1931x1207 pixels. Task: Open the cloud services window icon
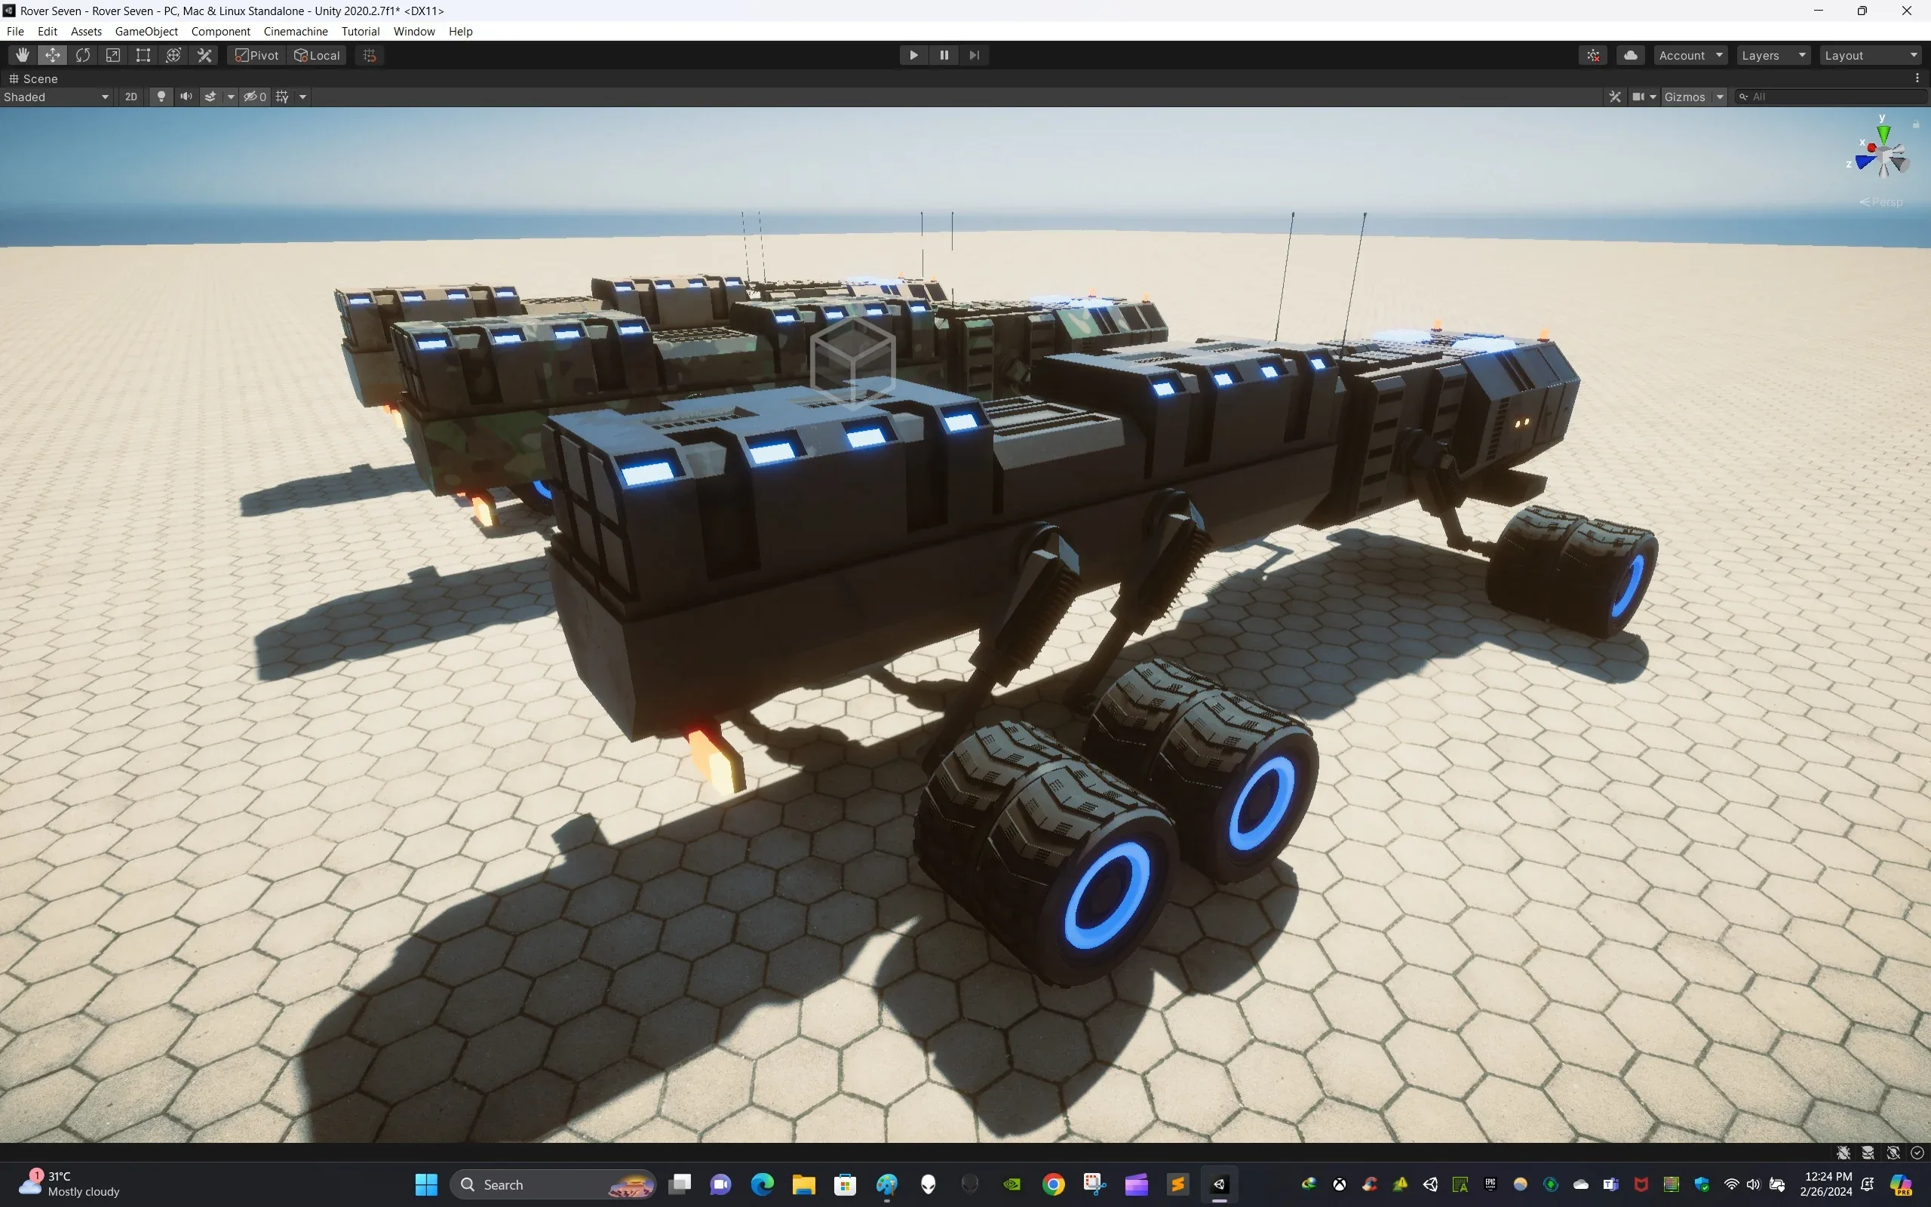pyautogui.click(x=1631, y=55)
